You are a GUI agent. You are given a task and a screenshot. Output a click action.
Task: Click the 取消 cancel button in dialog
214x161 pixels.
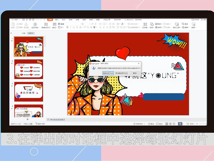[x=135, y=73]
